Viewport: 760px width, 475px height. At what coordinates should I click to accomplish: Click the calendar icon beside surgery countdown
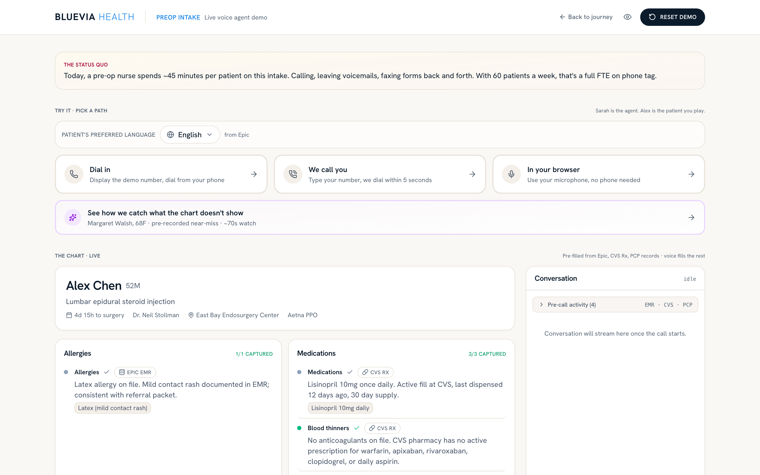[69, 315]
